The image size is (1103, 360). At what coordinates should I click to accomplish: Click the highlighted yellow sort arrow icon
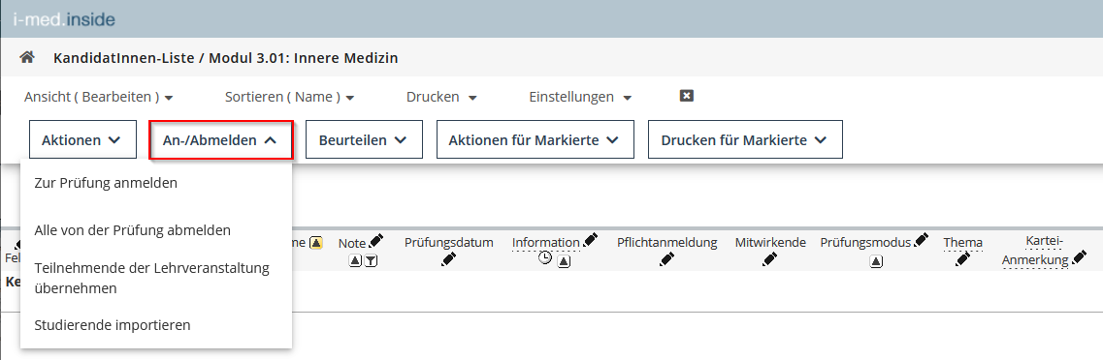tap(316, 243)
